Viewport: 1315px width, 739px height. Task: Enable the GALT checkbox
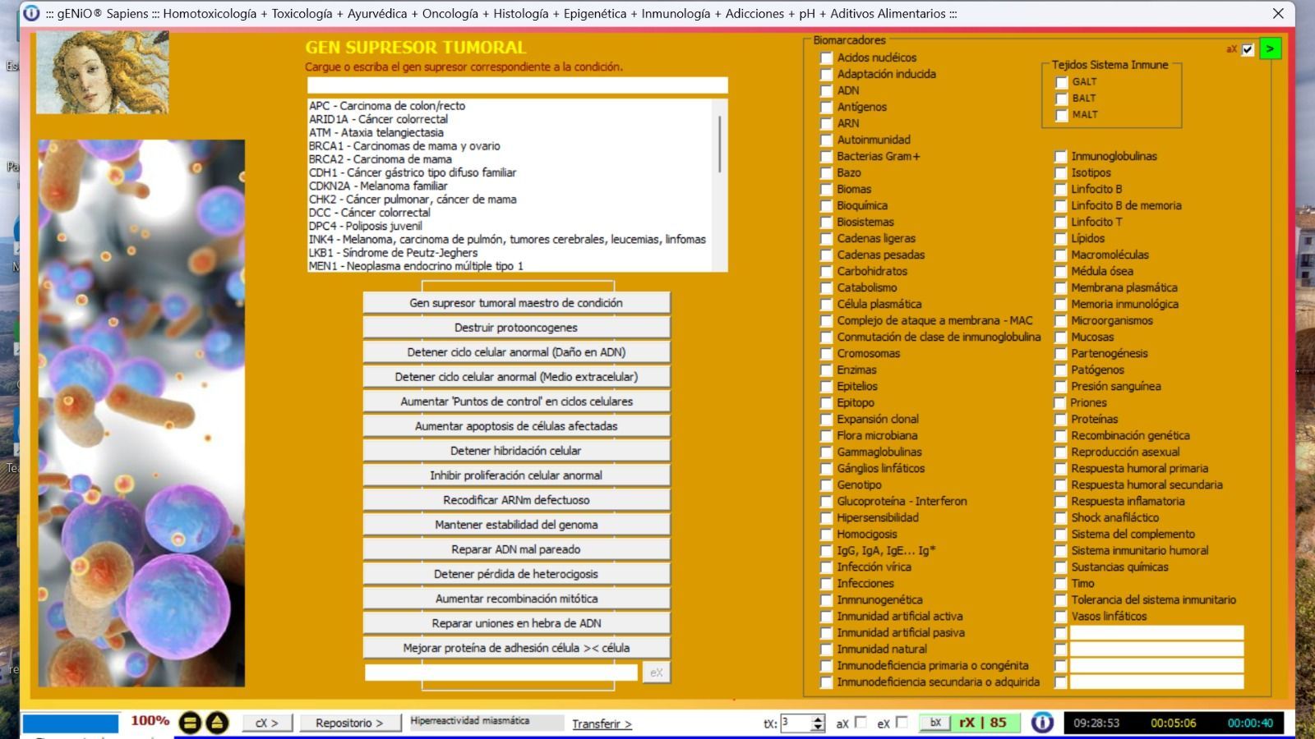point(1061,82)
